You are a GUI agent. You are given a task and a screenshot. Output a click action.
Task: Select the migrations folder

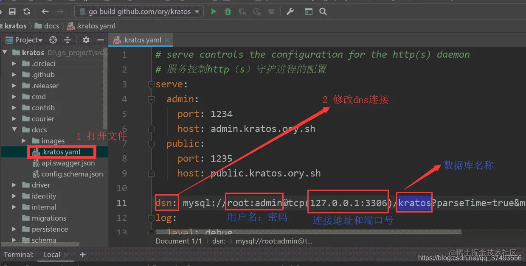[x=44, y=218]
